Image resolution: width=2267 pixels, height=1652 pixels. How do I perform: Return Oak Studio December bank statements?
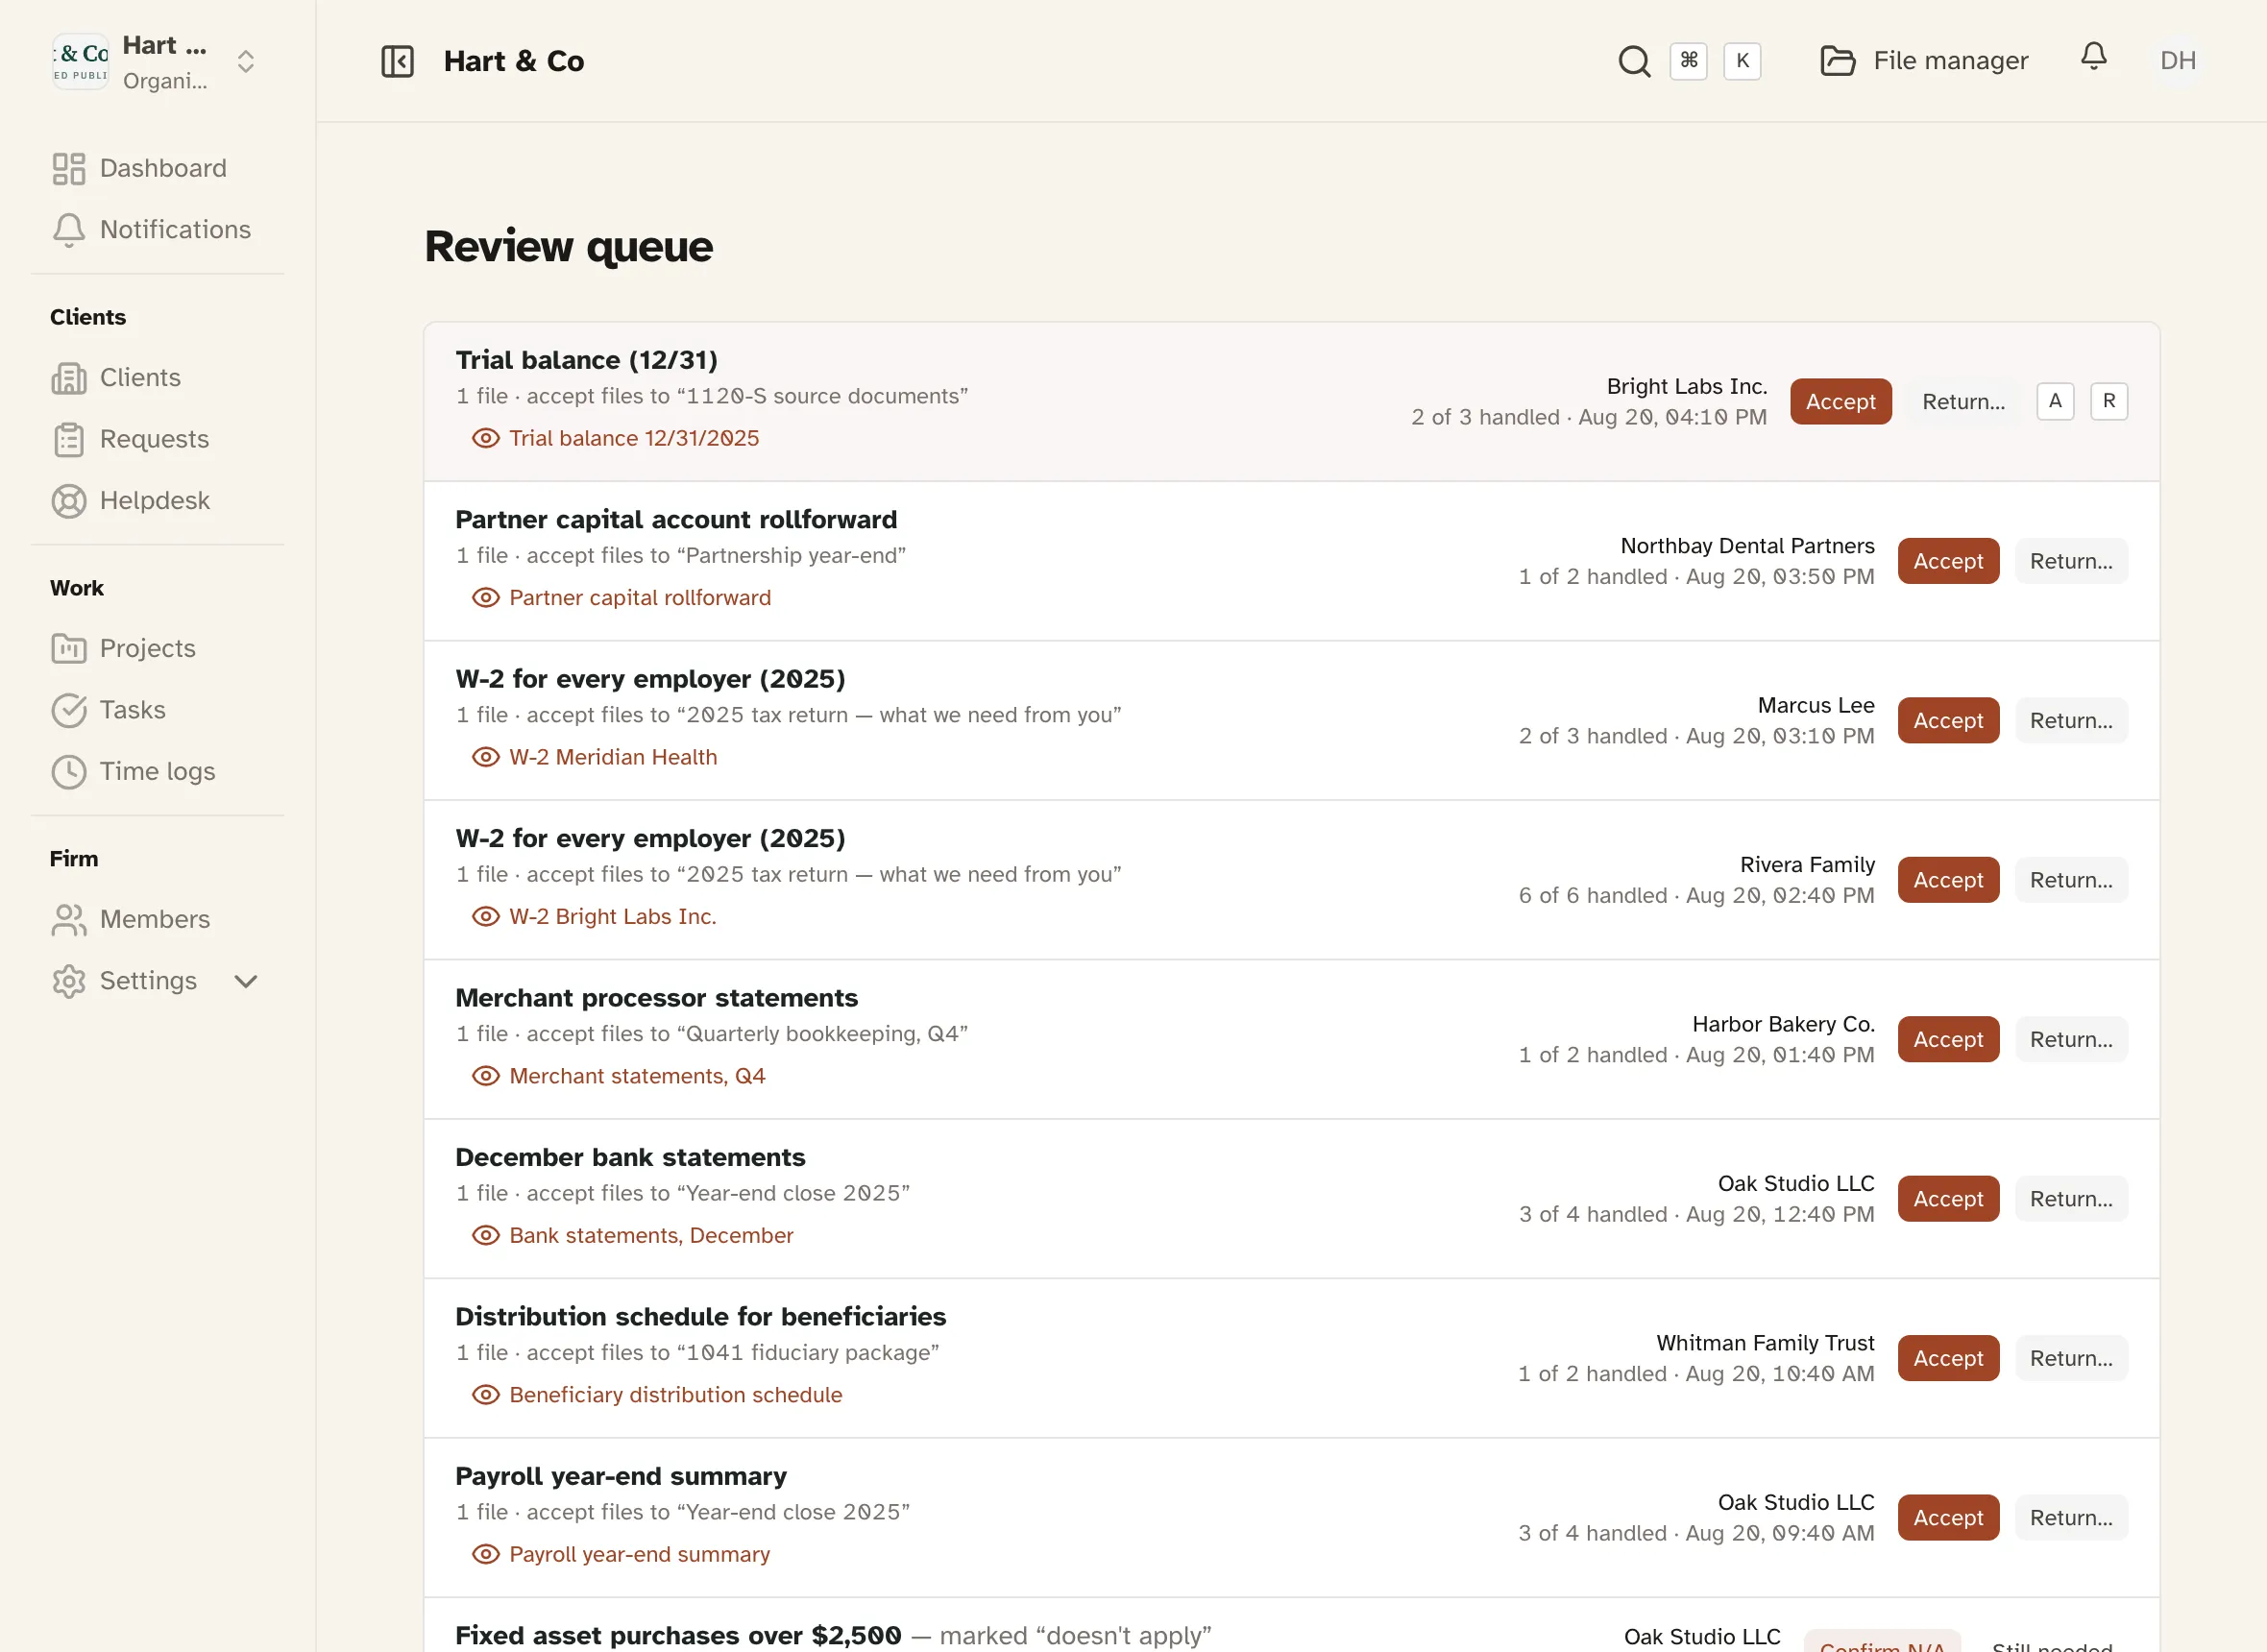(x=2071, y=1199)
